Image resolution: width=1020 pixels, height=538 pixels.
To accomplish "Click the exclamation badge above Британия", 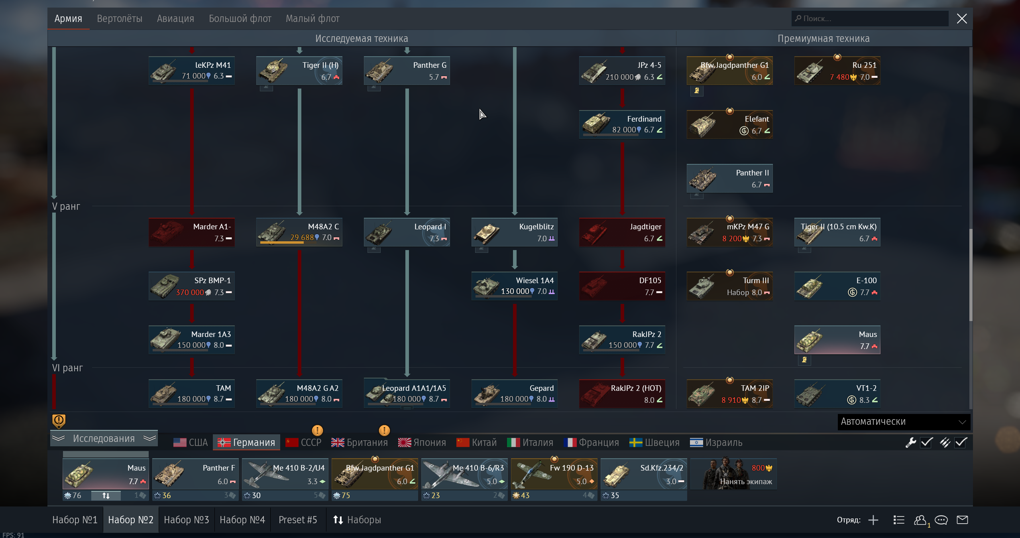I will 384,430.
